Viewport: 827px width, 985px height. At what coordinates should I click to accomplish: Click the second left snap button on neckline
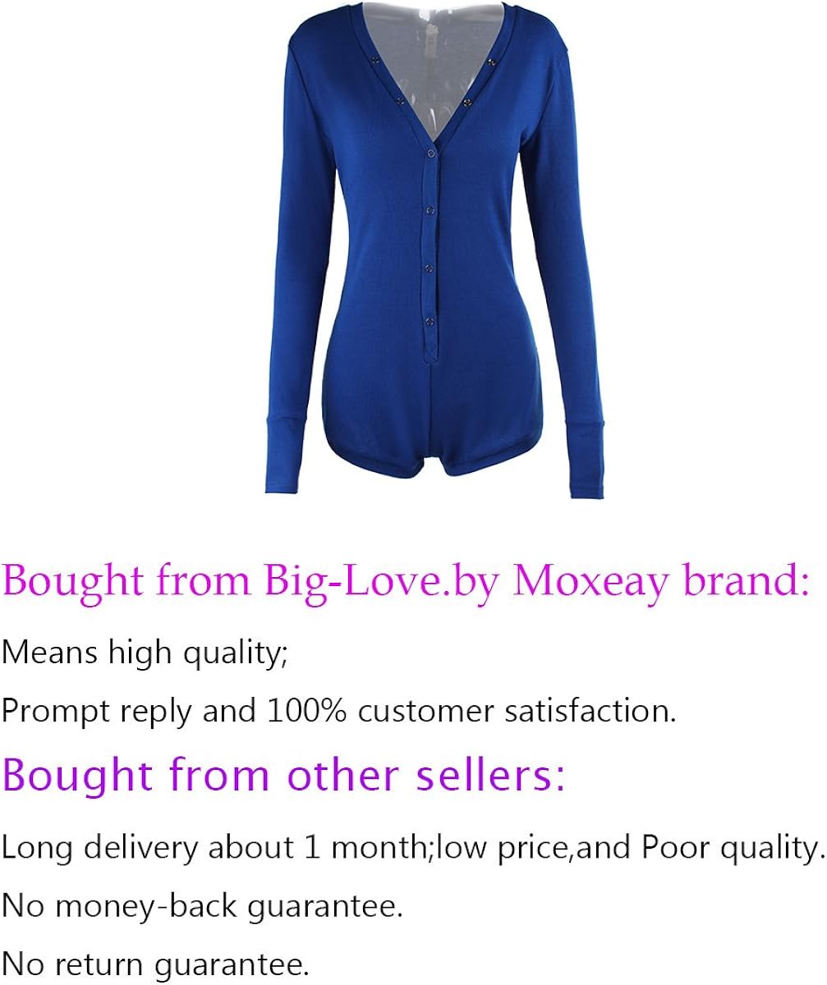point(400,100)
